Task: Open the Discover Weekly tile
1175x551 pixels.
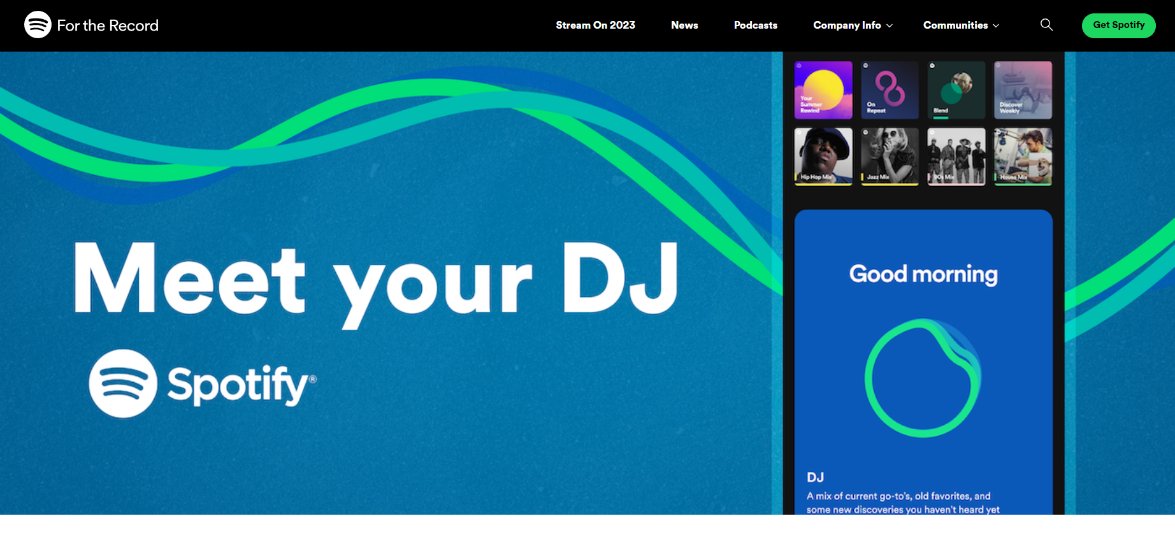Action: coord(1023,90)
